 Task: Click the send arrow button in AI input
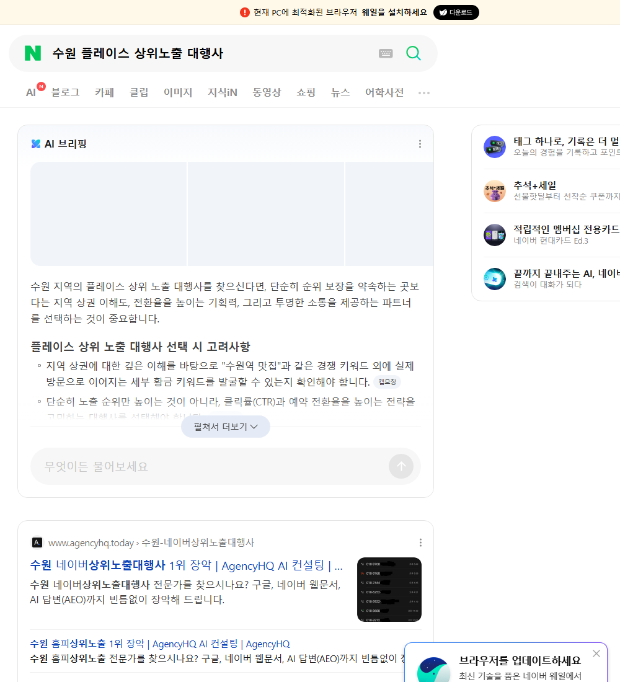401,466
